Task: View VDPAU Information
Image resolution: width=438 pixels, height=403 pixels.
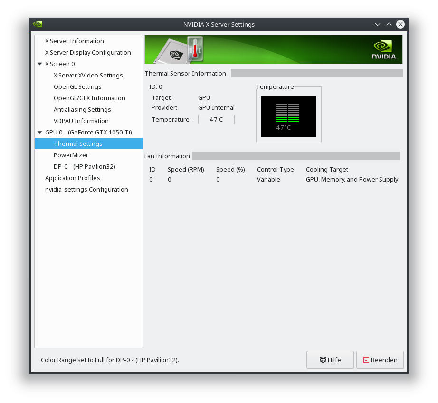Action: point(81,121)
